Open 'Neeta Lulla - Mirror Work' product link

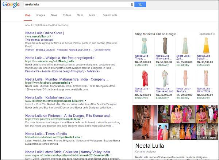tap(205, 90)
